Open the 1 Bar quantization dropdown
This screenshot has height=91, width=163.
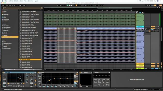click(24, 5)
